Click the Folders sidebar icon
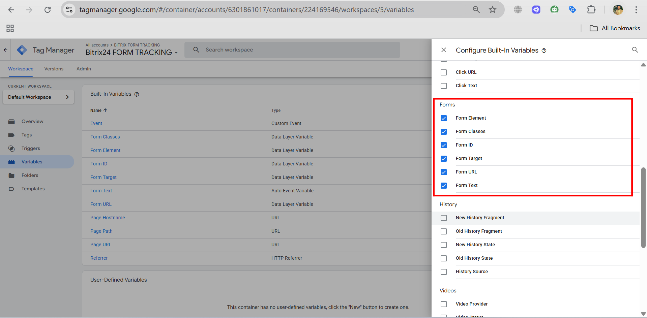 (x=11, y=176)
